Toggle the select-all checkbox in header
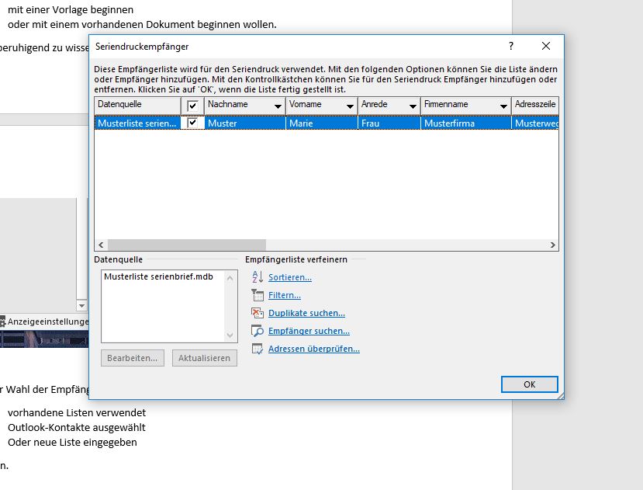This screenshot has width=643, height=490. 192,106
